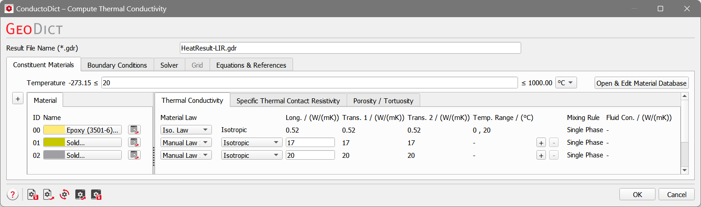Click the 'Material Law' column header

point(179,118)
